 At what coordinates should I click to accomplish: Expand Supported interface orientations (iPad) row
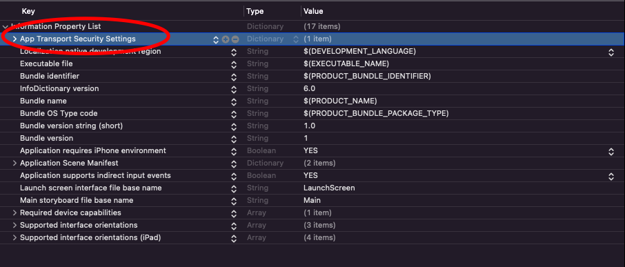click(14, 237)
